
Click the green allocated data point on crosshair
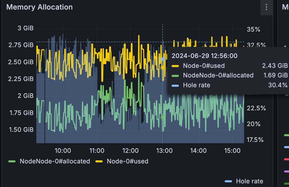tap(163, 117)
